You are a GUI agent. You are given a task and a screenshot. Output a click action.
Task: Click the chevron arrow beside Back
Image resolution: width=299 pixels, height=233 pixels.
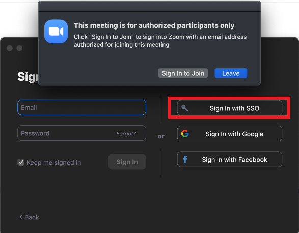[21, 217]
